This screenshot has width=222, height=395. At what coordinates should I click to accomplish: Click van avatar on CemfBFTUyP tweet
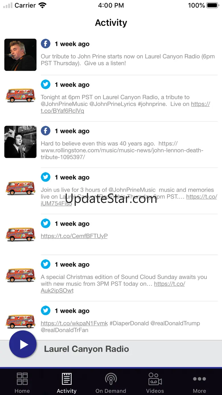[20, 234]
